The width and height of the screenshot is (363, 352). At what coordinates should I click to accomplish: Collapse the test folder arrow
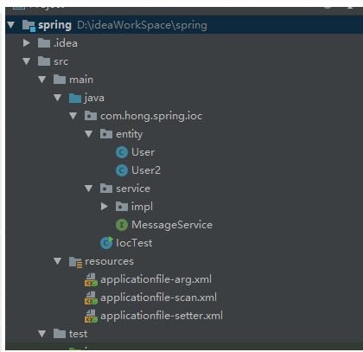[x=42, y=334]
